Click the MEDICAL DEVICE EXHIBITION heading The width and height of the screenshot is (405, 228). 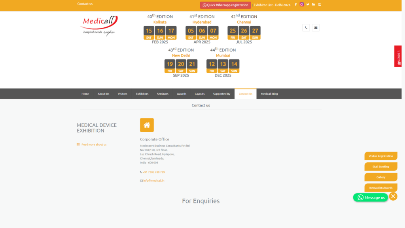pyautogui.click(x=97, y=128)
